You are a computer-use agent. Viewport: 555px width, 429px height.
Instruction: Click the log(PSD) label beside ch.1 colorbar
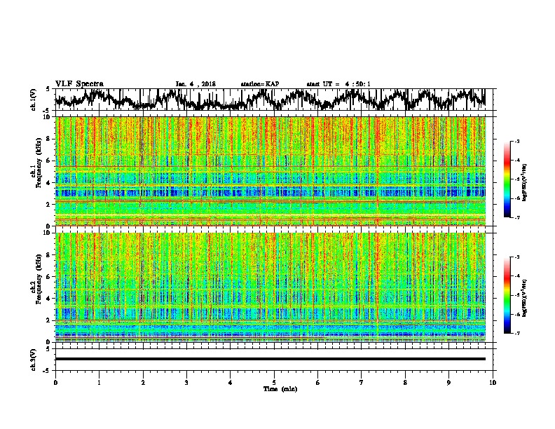525,183
